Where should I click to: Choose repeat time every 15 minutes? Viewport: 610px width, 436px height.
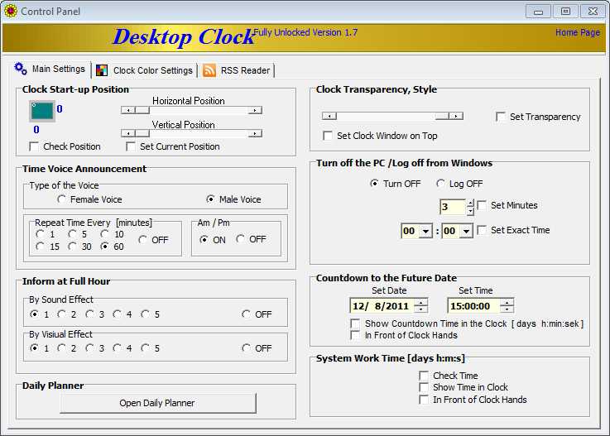(x=40, y=247)
